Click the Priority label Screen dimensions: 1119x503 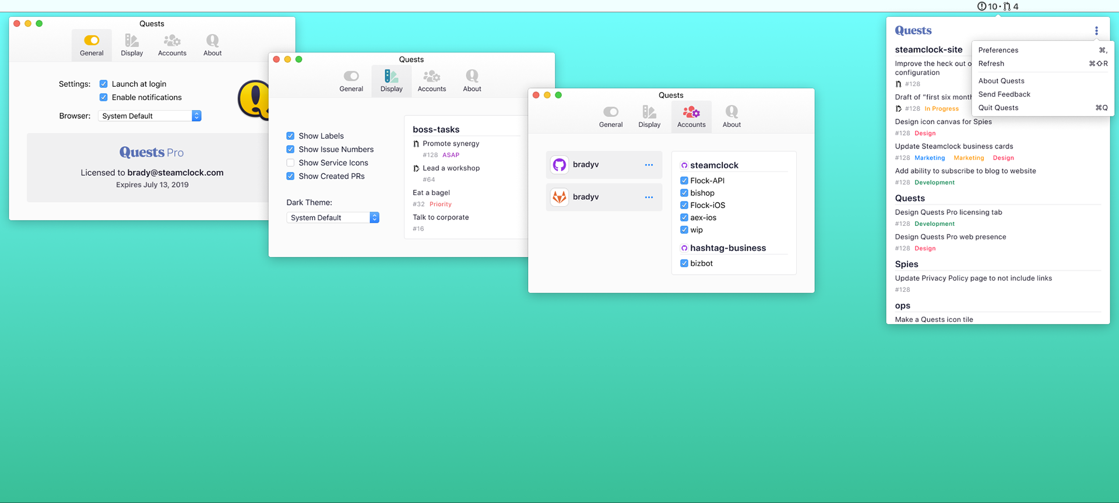(441, 204)
